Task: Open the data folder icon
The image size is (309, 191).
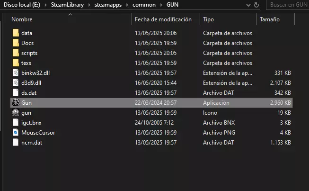Action: [x=16, y=33]
